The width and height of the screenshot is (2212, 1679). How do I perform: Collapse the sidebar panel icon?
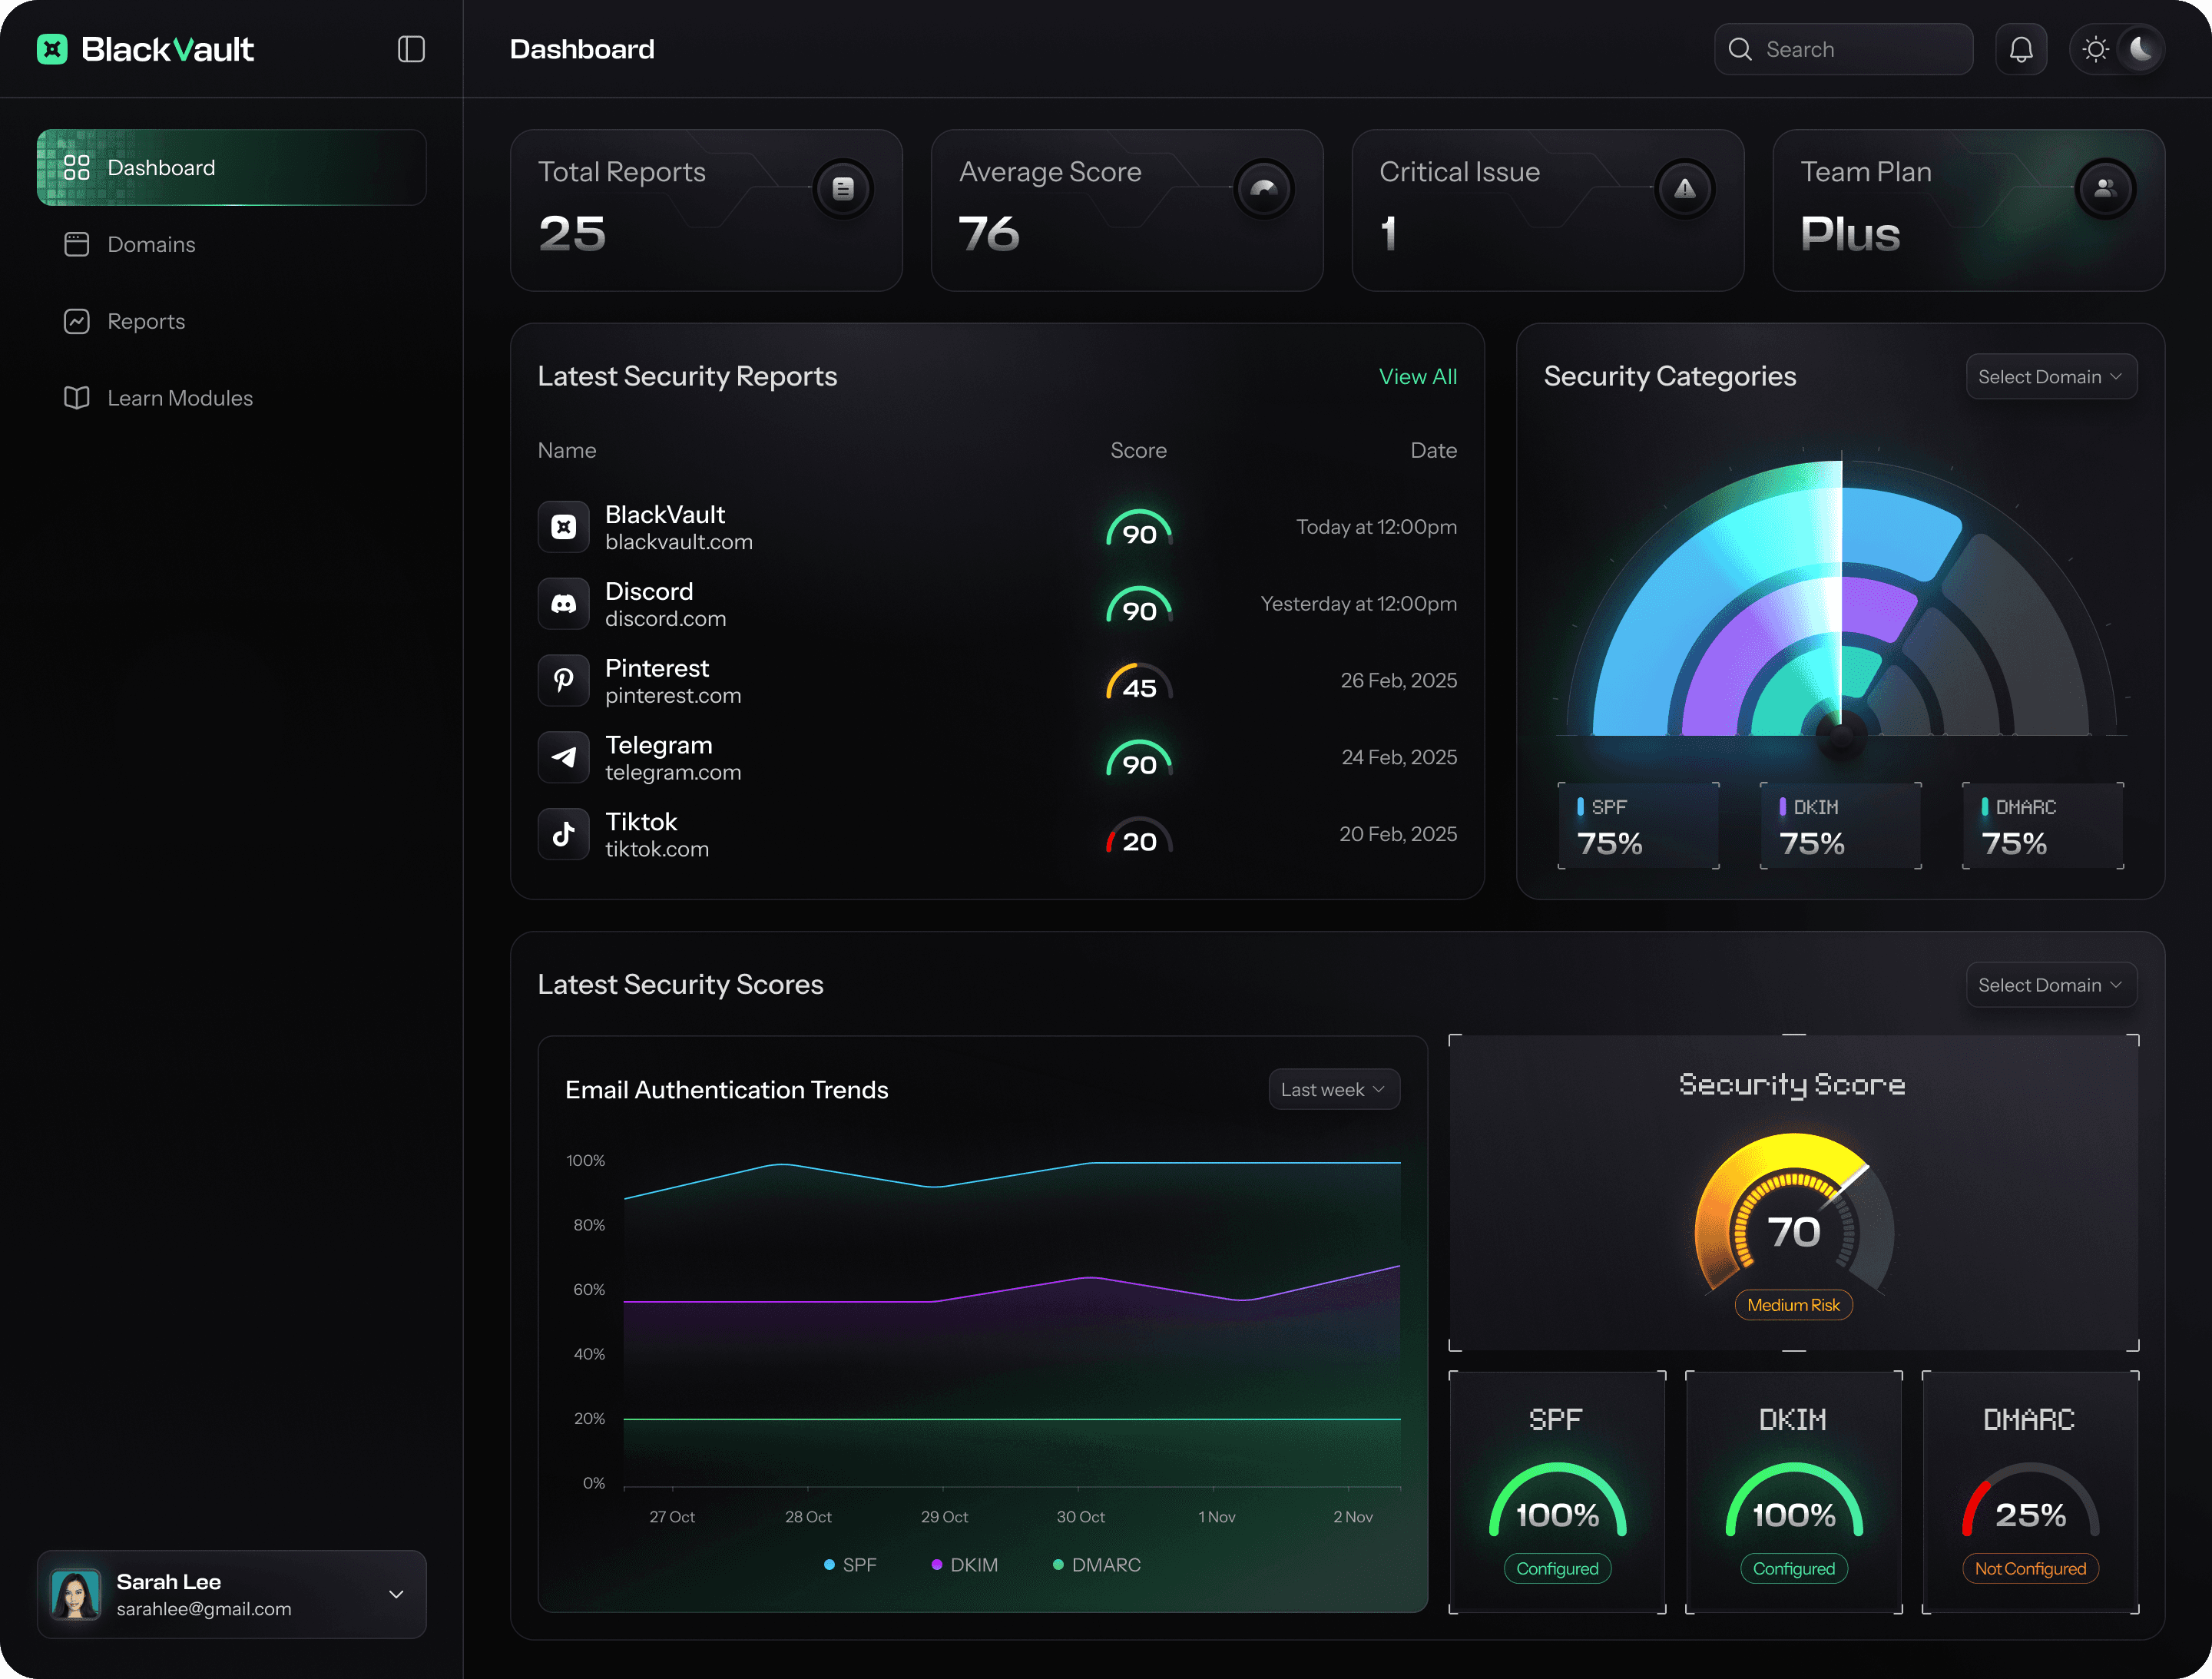pos(411,49)
